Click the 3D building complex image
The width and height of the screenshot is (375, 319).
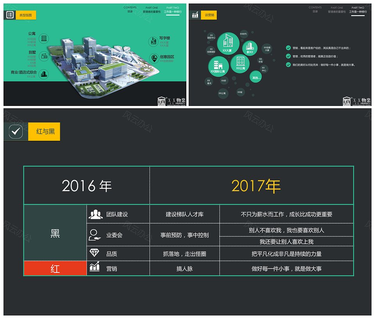coord(103,67)
